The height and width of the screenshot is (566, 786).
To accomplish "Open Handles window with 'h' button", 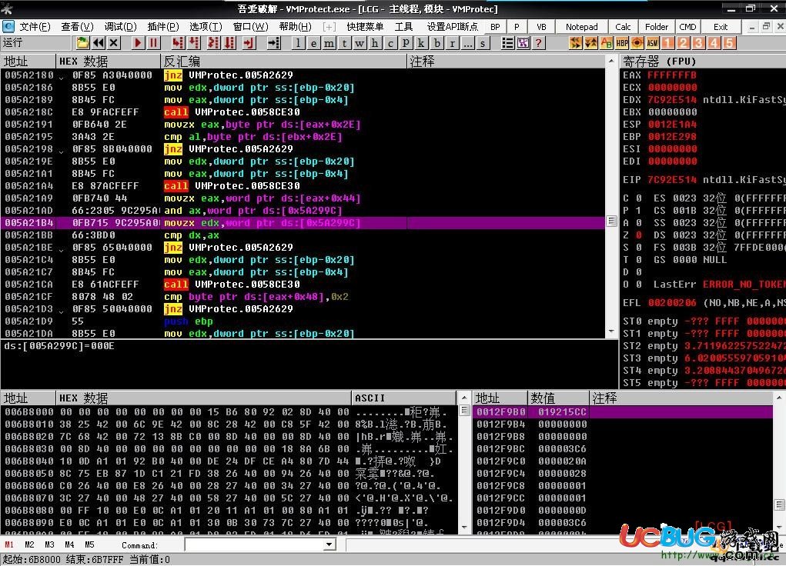I will tap(375, 43).
